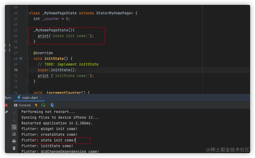The width and height of the screenshot is (255, 158).
Task: Clear console with trash icon
Action: coord(14,148)
